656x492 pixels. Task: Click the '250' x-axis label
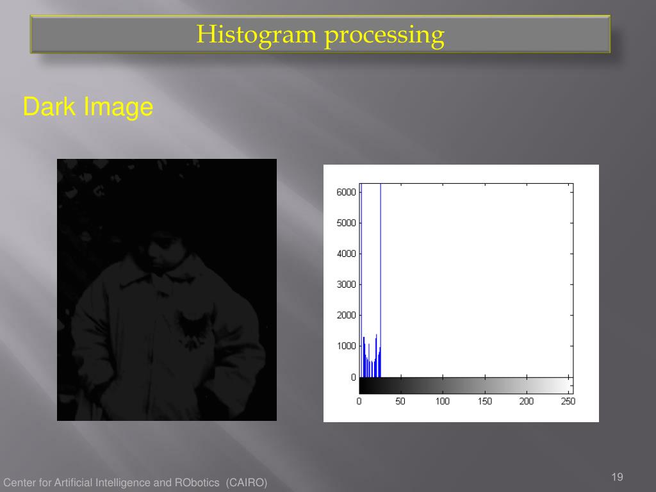[568, 401]
